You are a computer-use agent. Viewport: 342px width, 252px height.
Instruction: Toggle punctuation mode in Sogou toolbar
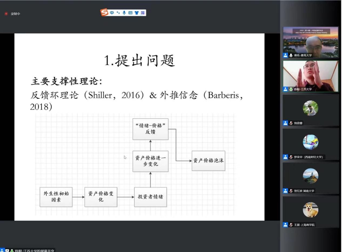(118, 13)
